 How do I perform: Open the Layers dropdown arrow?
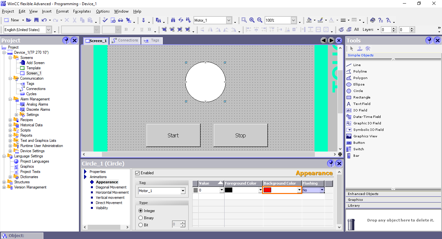[377, 29]
